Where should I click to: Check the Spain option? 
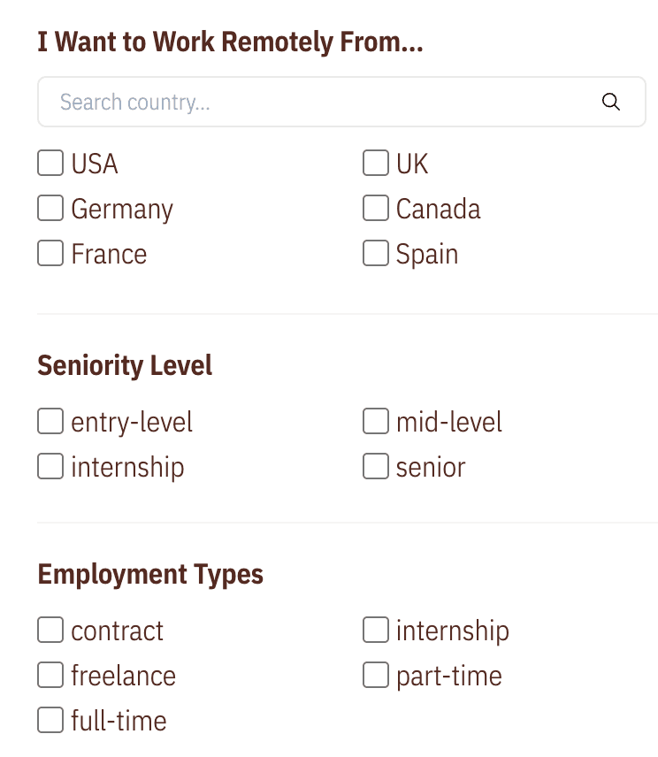(376, 254)
